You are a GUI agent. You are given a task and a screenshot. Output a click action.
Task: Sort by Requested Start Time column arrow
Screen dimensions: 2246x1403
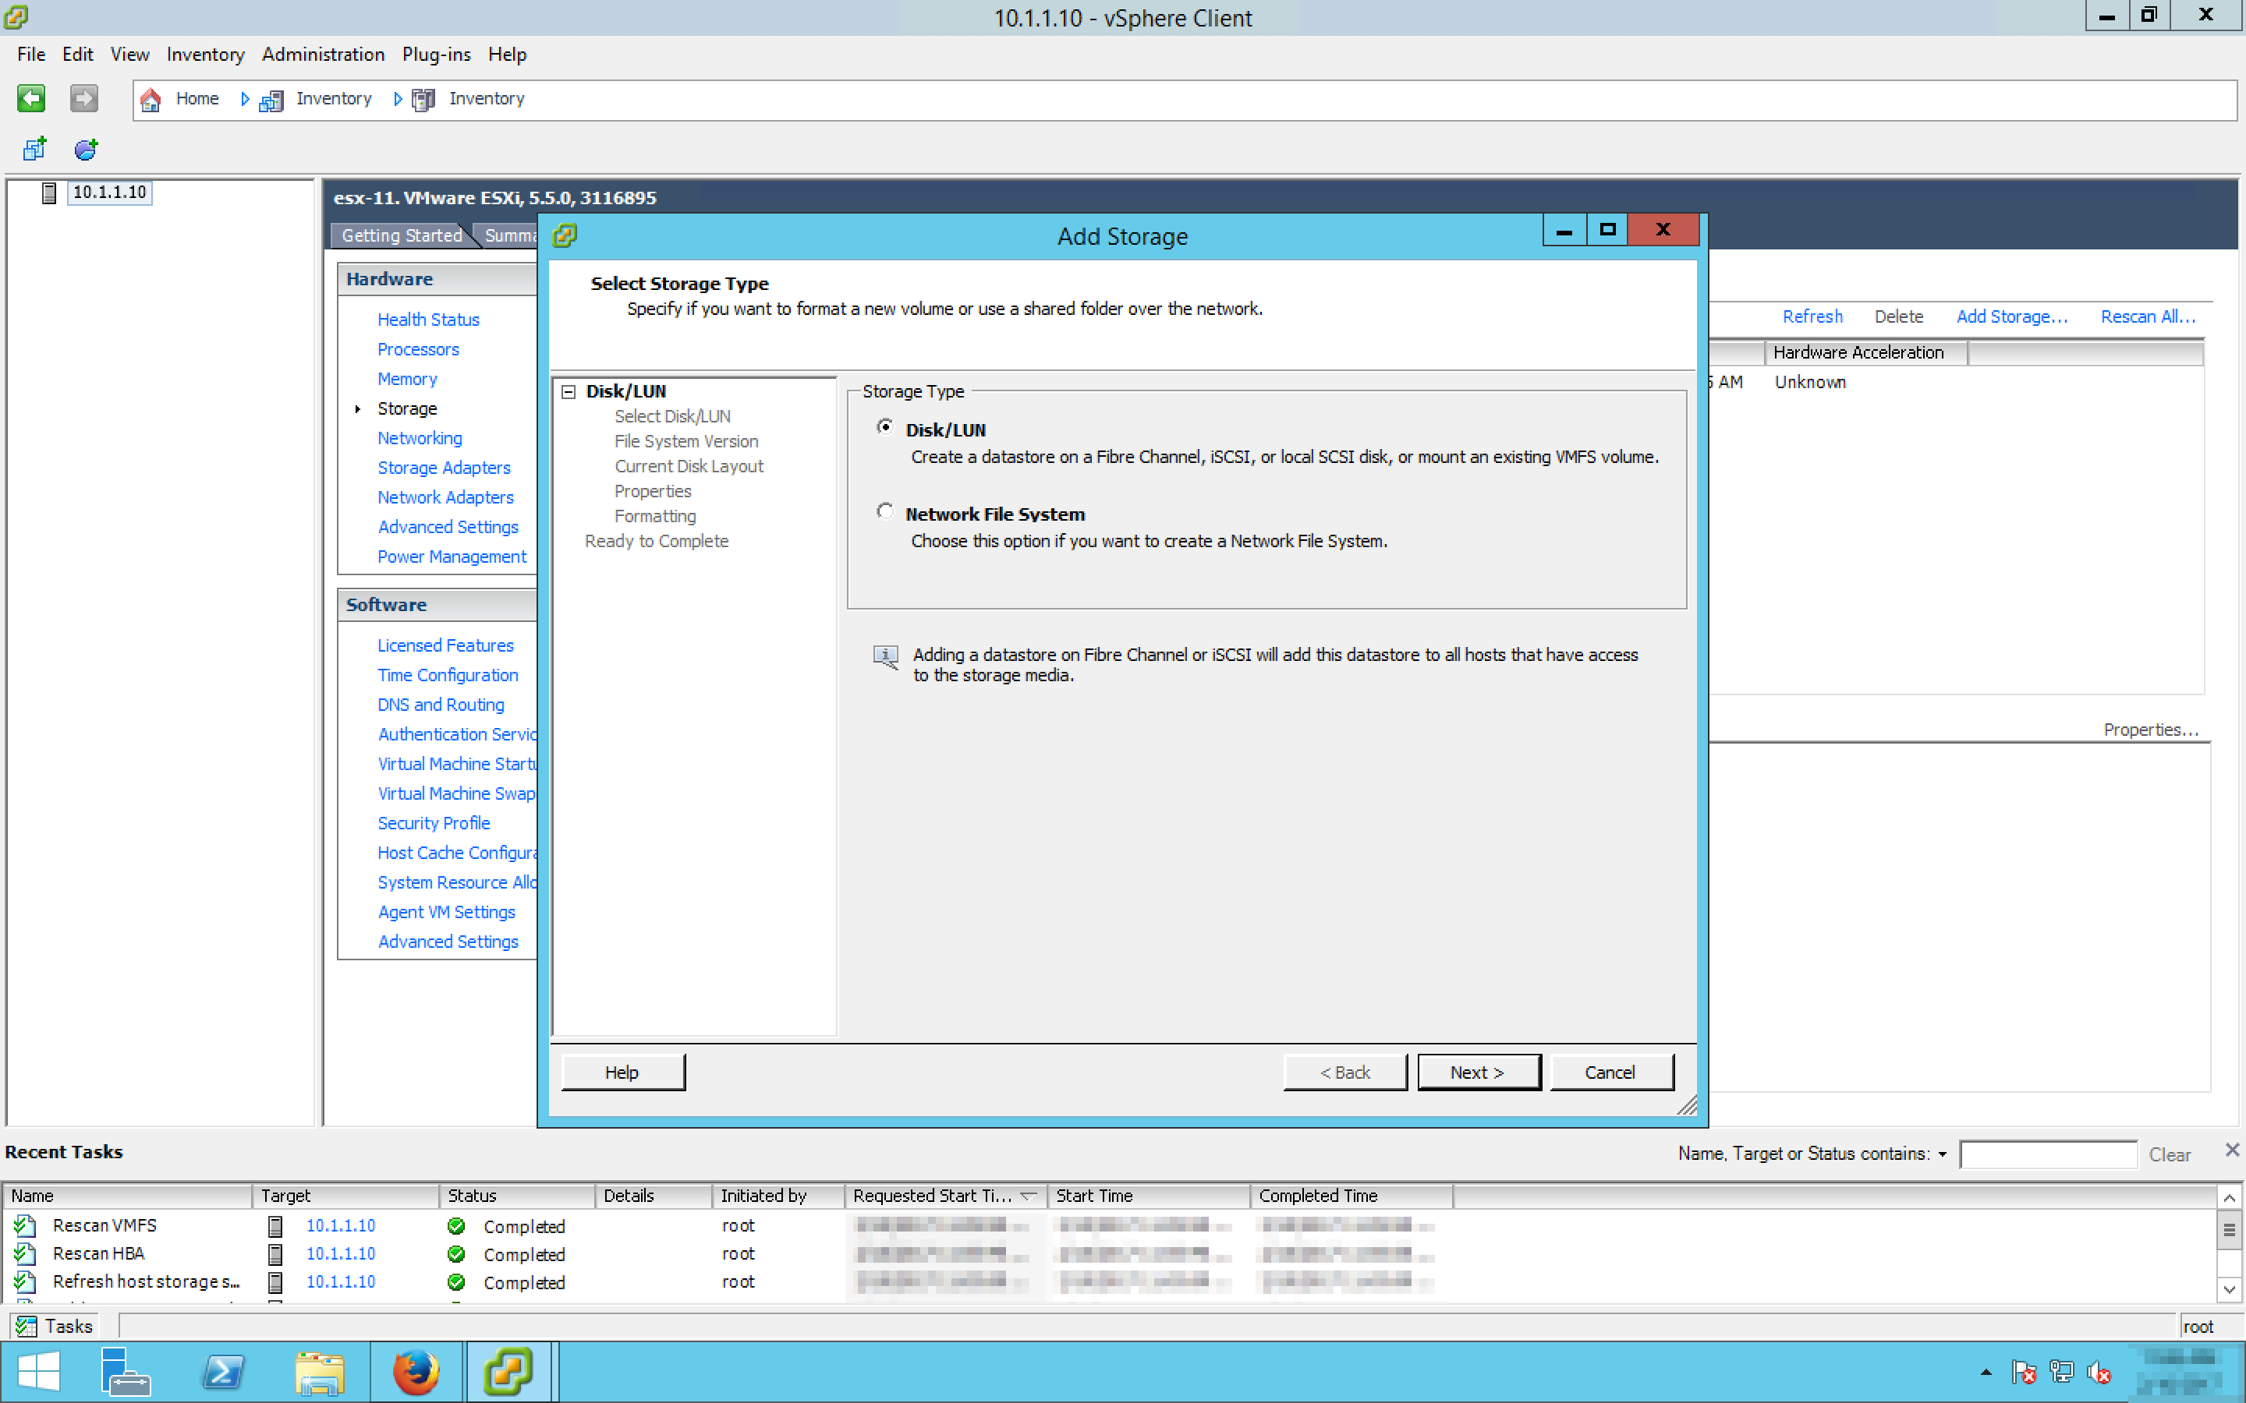[1027, 1196]
